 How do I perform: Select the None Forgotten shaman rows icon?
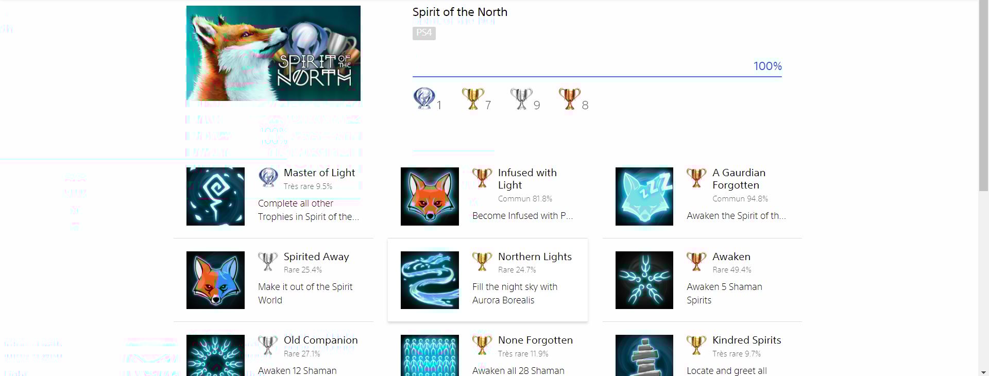coord(430,355)
